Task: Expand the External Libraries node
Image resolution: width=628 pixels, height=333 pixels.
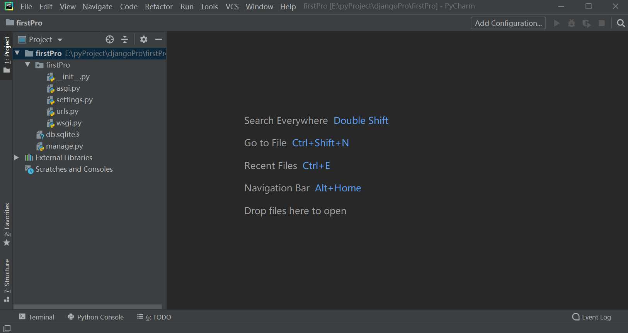Action: pyautogui.click(x=17, y=157)
